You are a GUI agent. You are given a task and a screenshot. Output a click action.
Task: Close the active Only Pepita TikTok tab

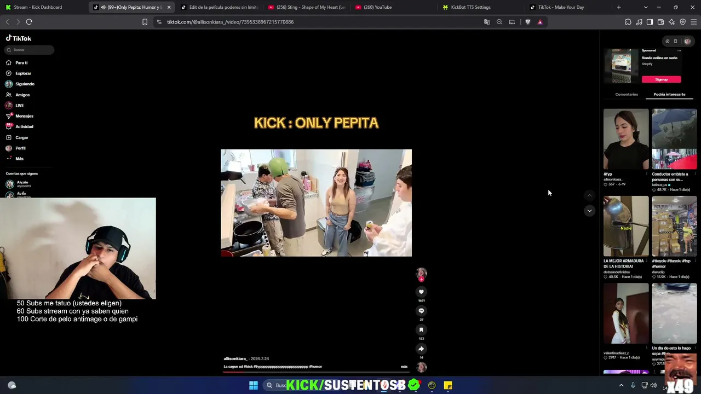click(x=169, y=7)
